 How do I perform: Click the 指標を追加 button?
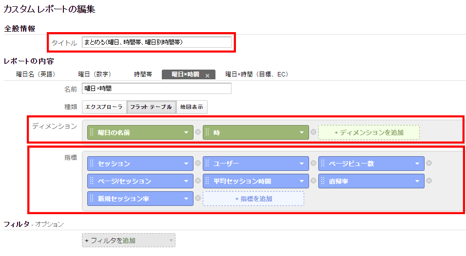(253, 199)
